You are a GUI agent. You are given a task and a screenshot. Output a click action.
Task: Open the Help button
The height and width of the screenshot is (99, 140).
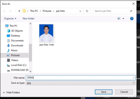click(x=132, y=19)
